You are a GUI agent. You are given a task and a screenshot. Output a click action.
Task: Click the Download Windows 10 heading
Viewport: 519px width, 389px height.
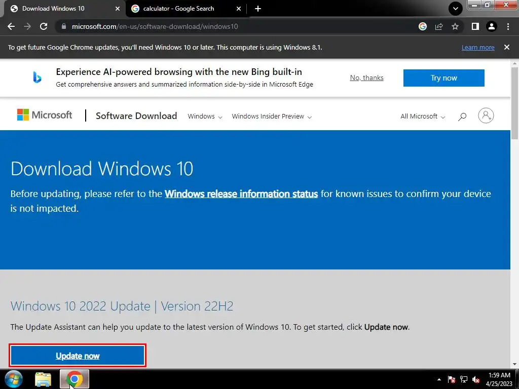click(x=101, y=169)
